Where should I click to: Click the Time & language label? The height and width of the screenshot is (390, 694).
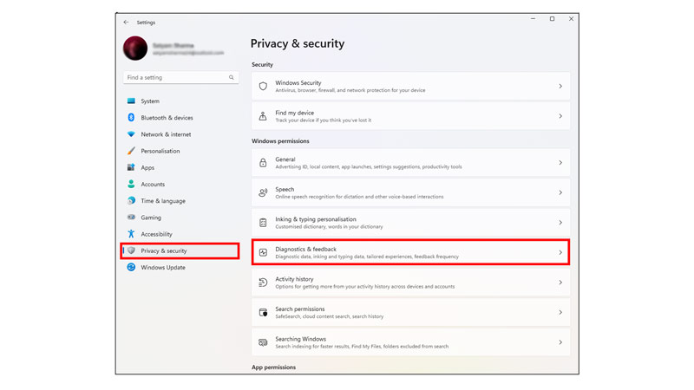(x=163, y=201)
